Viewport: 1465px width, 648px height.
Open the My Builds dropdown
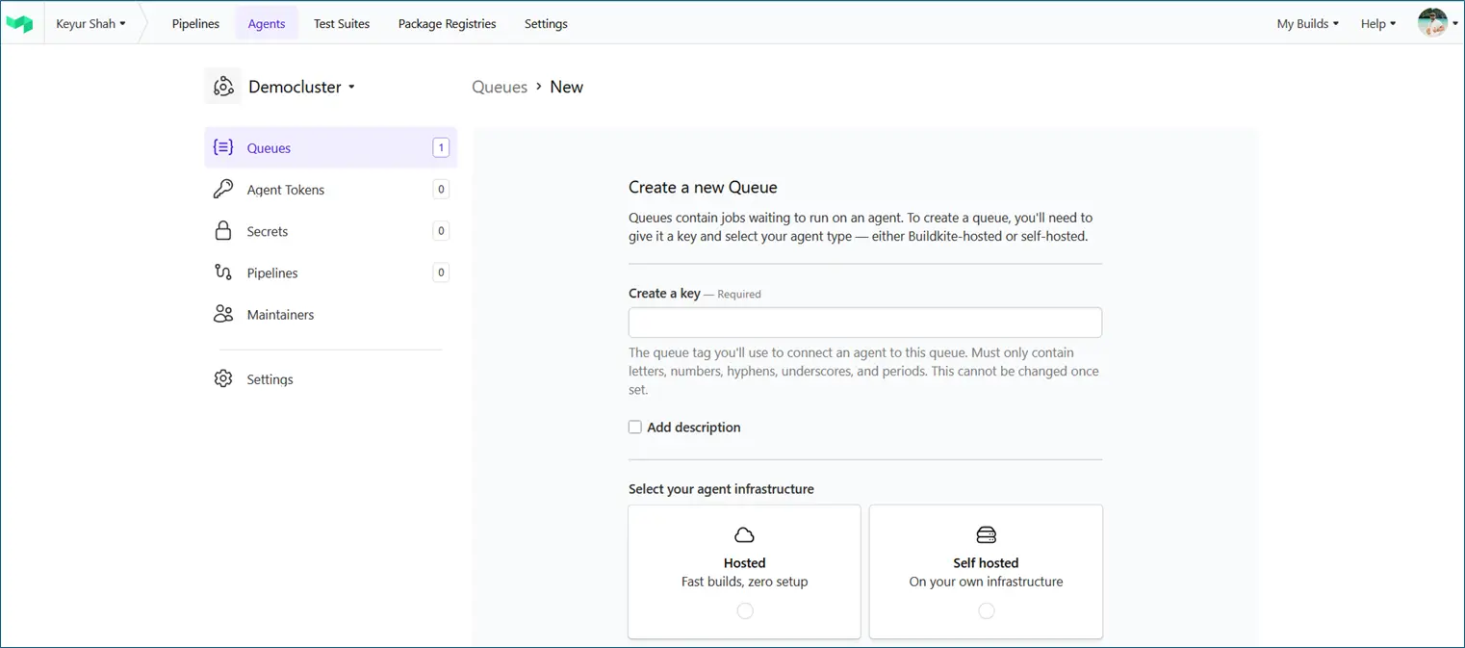point(1307,24)
